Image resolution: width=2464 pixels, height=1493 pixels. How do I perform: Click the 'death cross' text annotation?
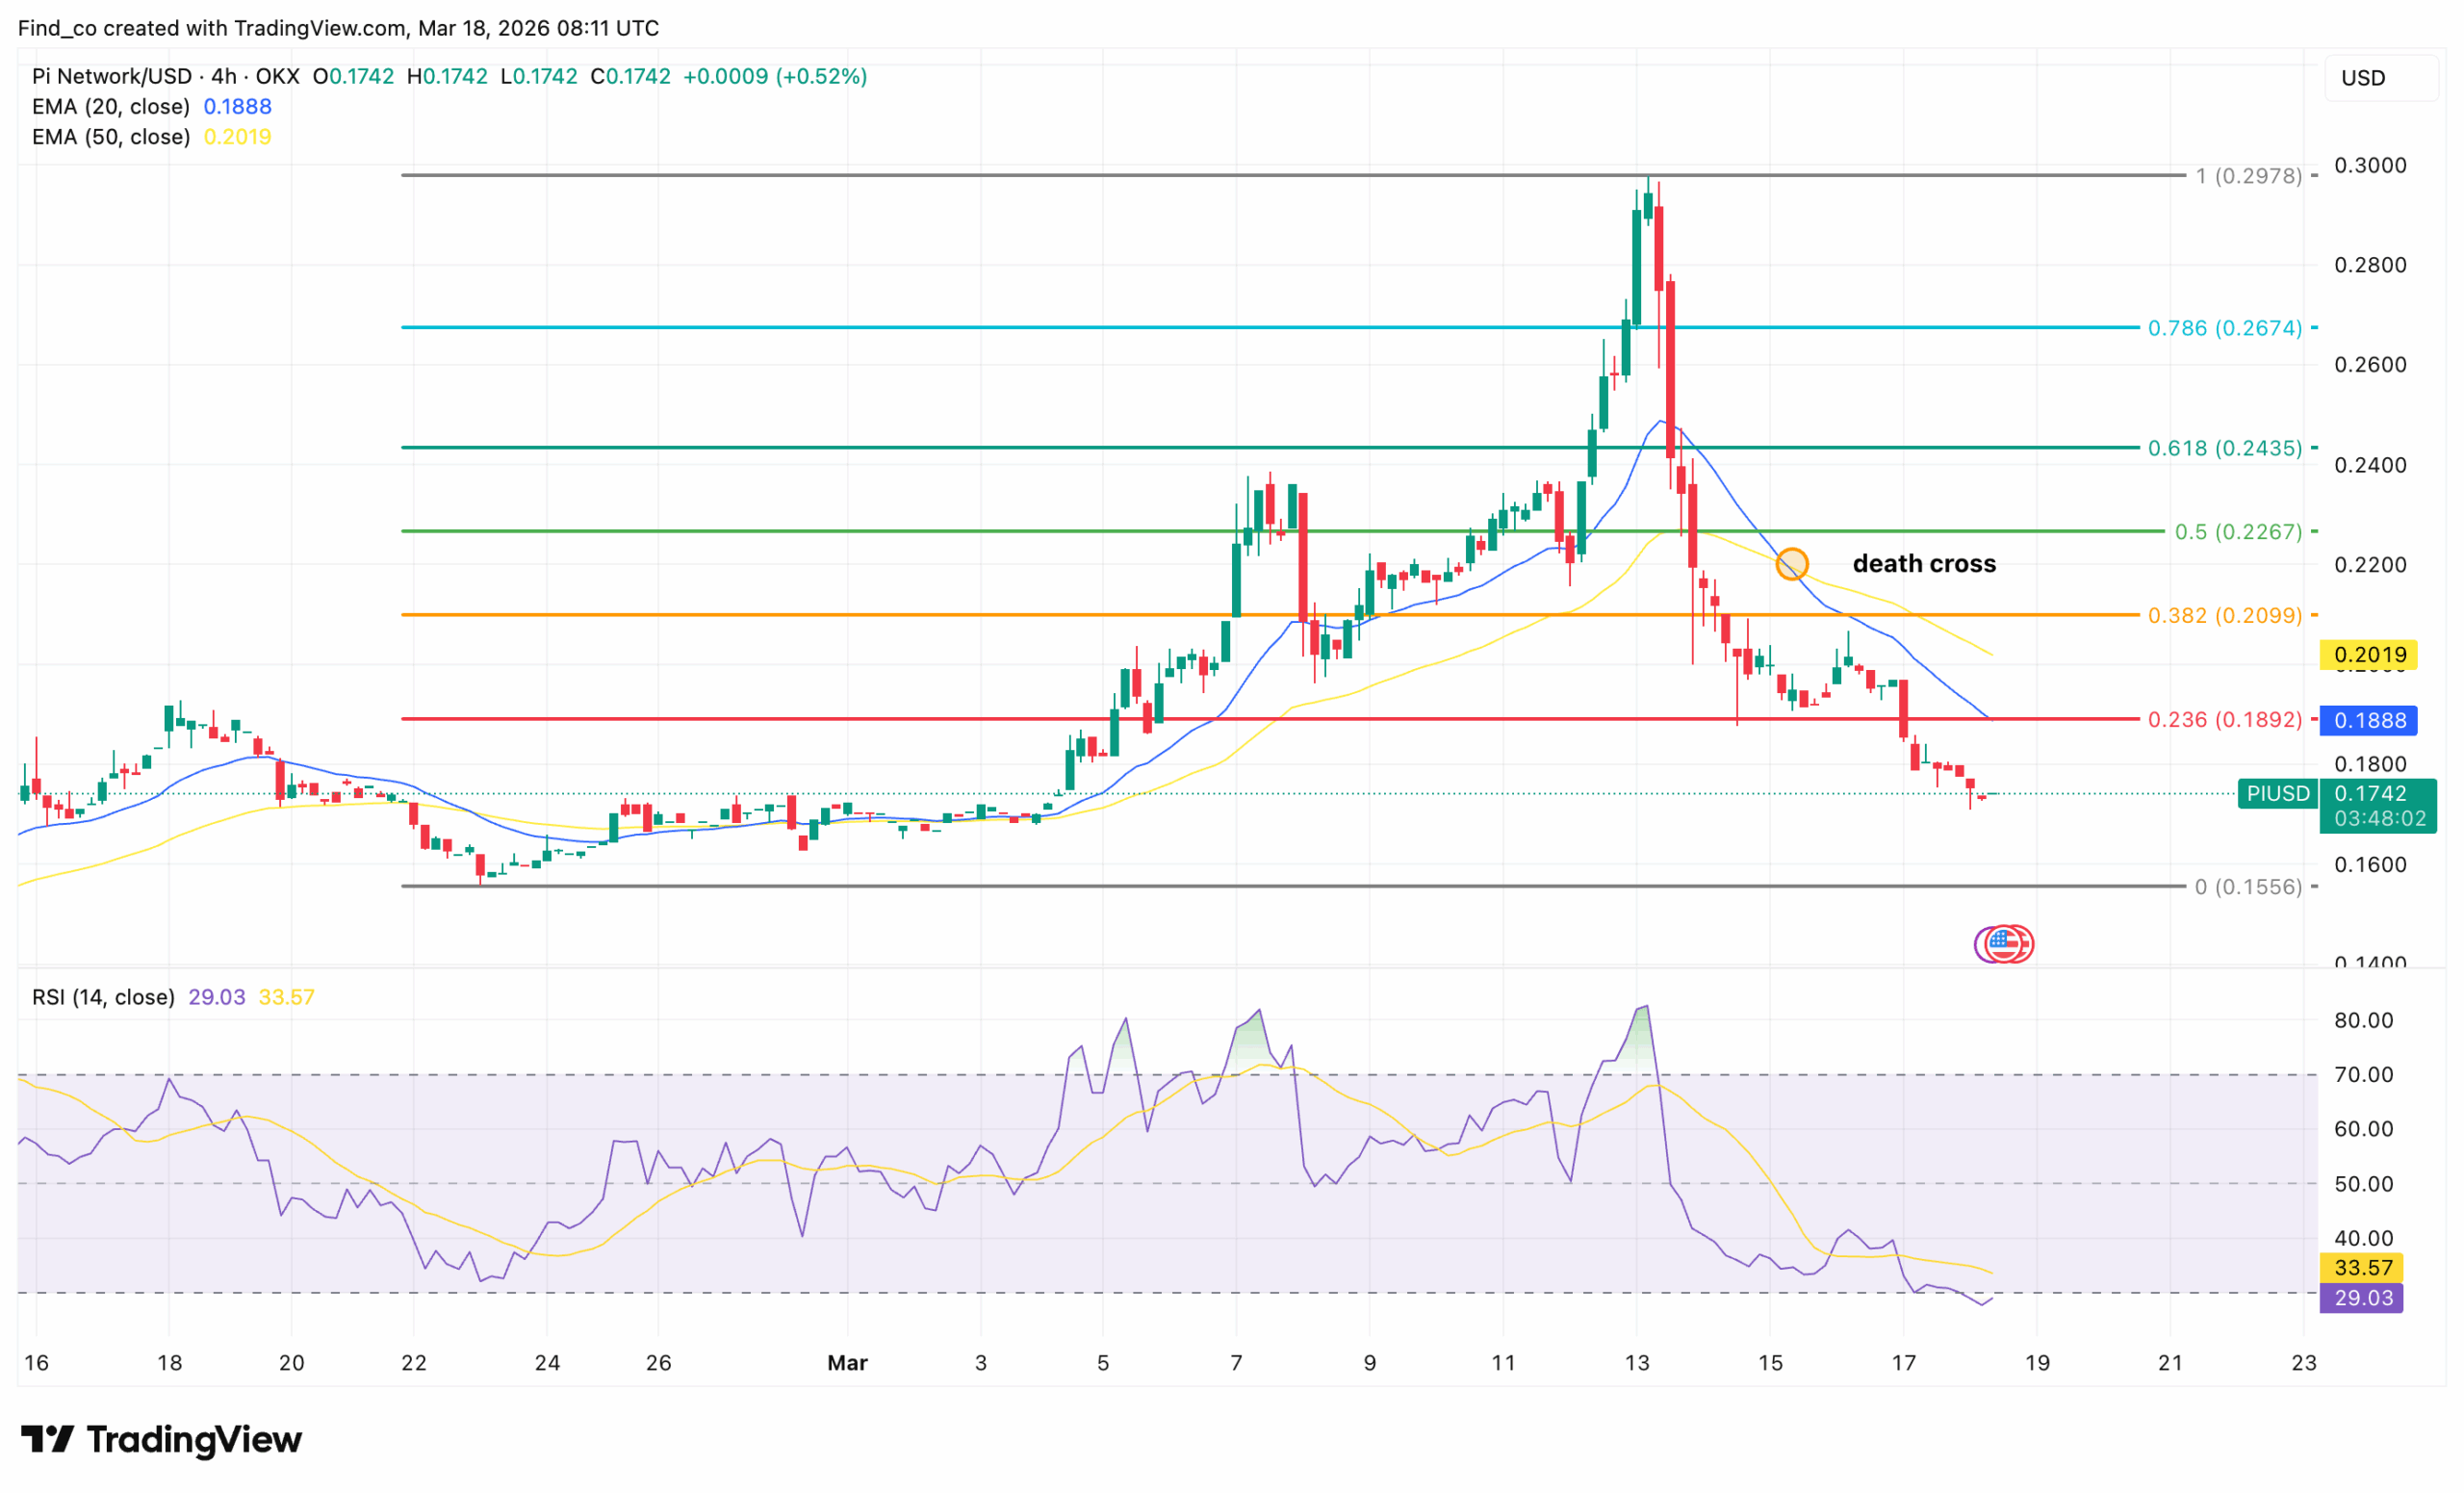1924,564
